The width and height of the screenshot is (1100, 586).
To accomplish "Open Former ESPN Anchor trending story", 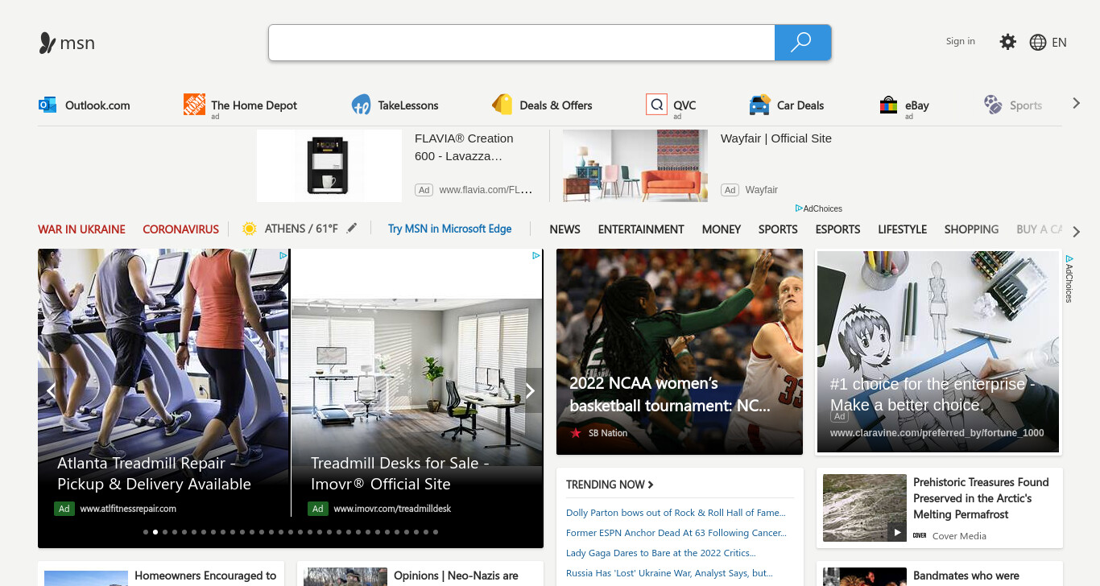I will click(x=676, y=533).
